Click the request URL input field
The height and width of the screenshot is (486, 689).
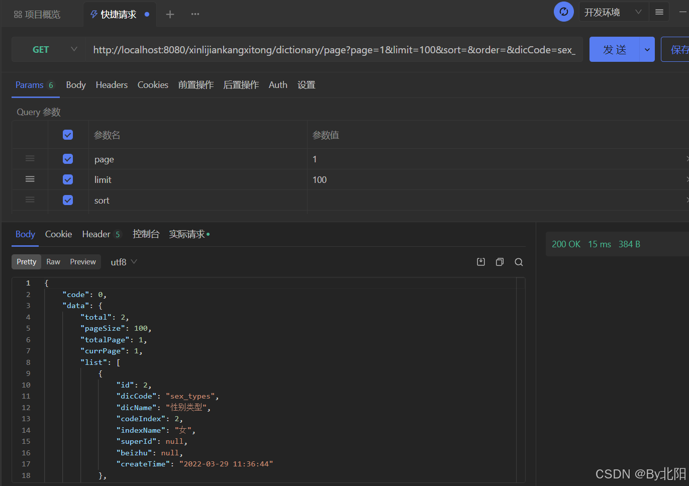[x=334, y=50]
